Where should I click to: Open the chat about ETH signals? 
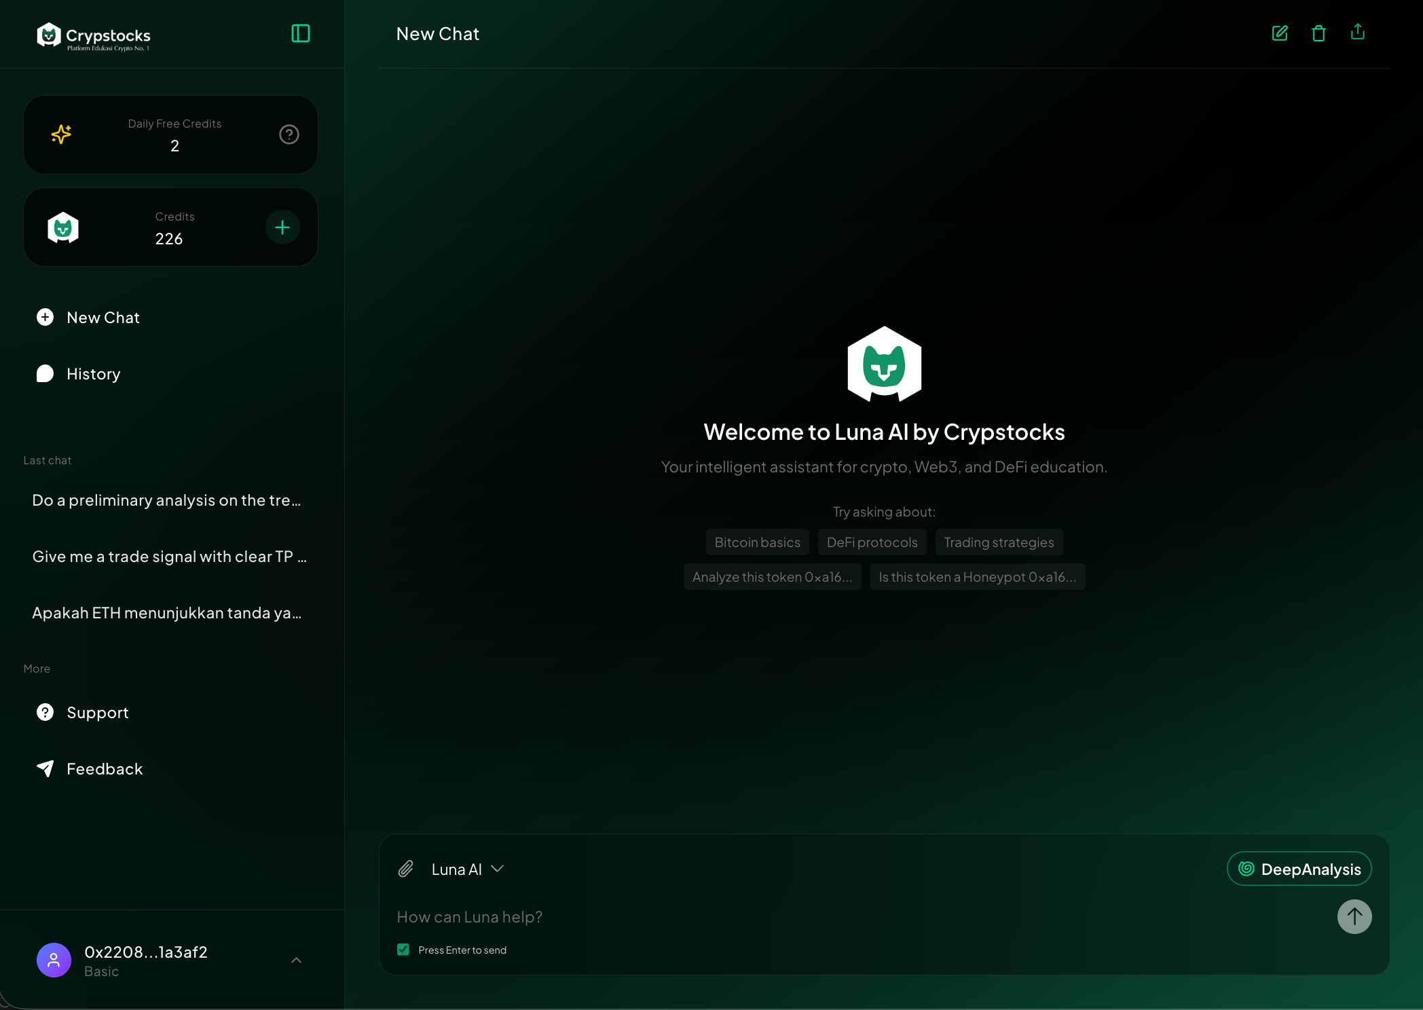point(166,612)
